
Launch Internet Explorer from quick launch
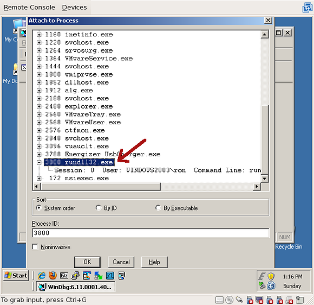(x=42, y=276)
